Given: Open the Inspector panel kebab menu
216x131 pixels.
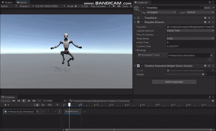Looking at the screenshot, I should click(x=213, y=2).
